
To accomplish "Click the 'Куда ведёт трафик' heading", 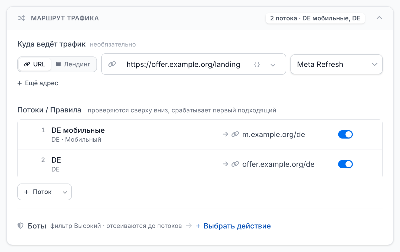I will pyautogui.click(x=51, y=44).
